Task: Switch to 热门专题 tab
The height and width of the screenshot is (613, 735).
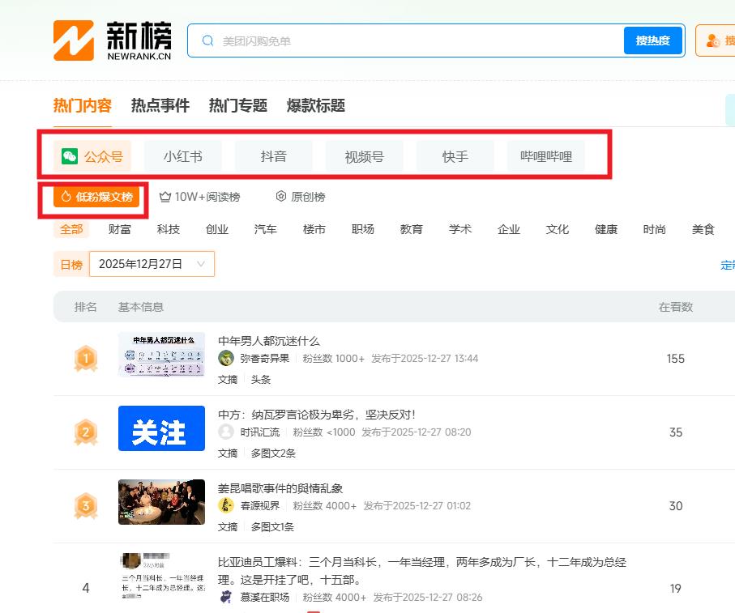Action: pyautogui.click(x=238, y=105)
